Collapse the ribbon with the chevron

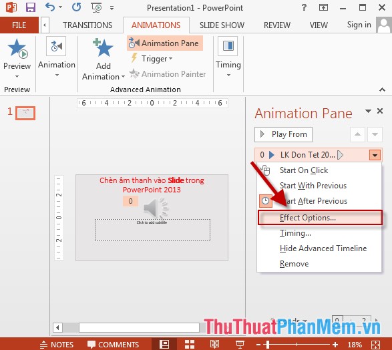click(x=382, y=90)
